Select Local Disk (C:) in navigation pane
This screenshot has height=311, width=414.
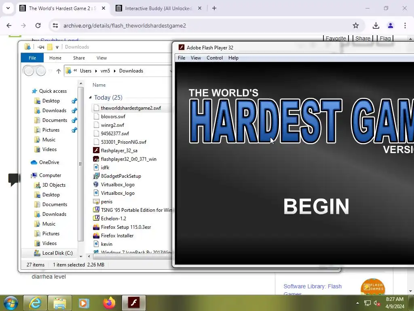[x=57, y=253]
